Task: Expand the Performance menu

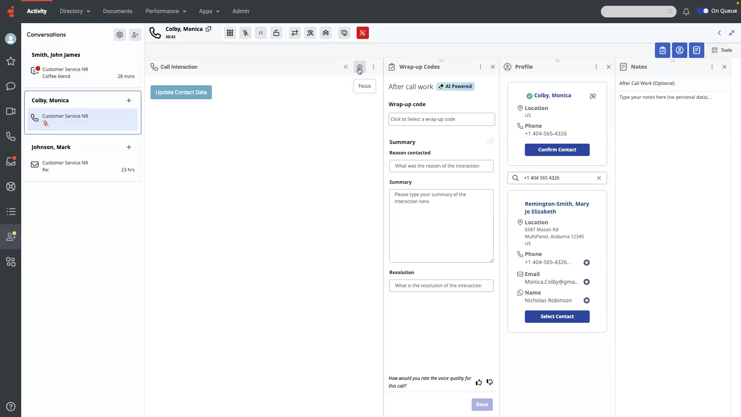Action: point(166,11)
